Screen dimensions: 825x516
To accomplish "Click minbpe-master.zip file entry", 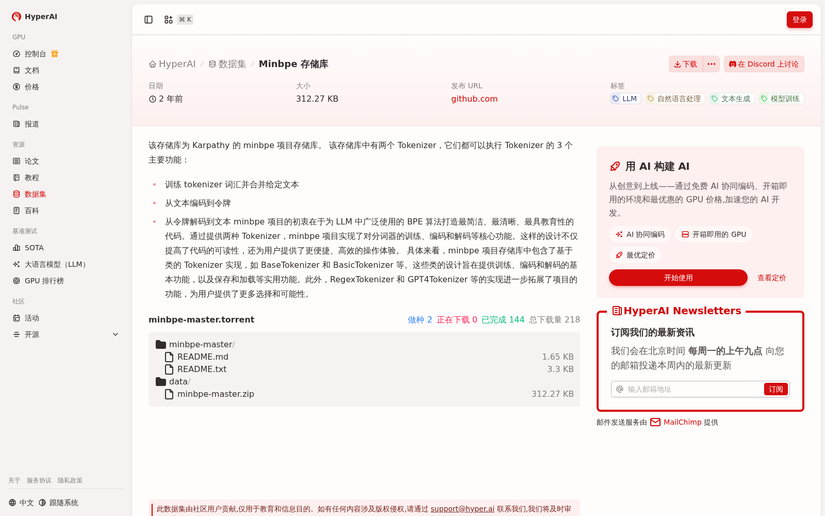I will tap(364, 394).
